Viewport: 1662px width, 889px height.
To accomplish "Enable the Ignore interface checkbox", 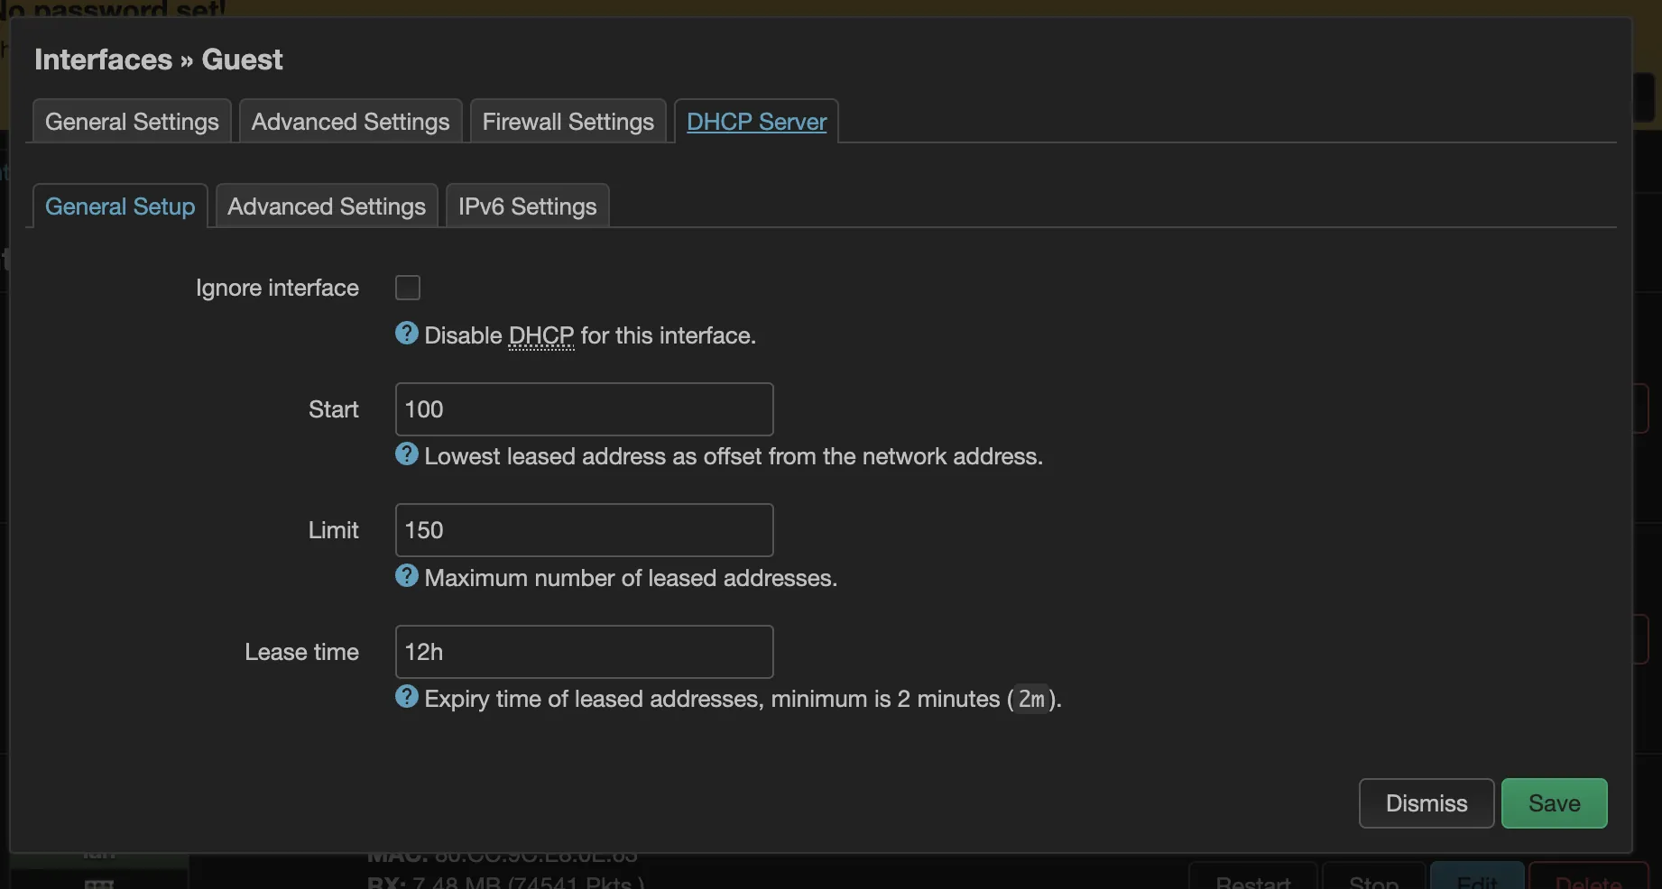I will (x=407, y=287).
